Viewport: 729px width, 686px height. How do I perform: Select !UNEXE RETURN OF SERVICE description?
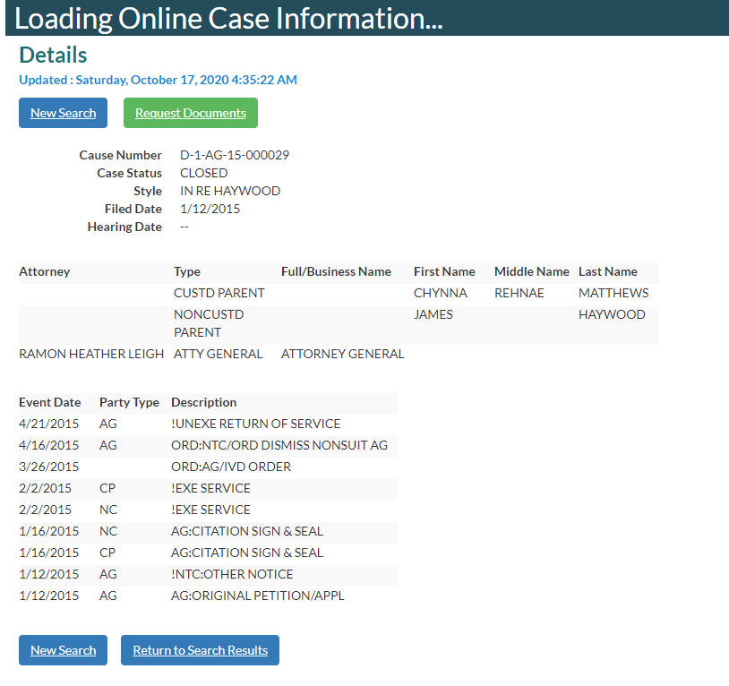[256, 424]
